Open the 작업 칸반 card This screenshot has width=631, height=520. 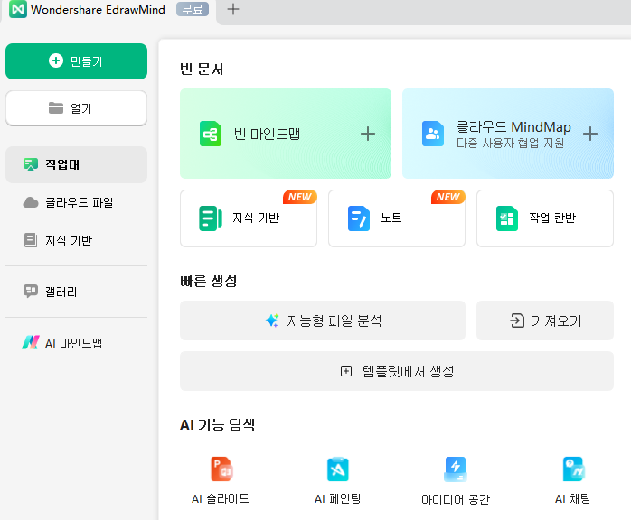pos(544,218)
